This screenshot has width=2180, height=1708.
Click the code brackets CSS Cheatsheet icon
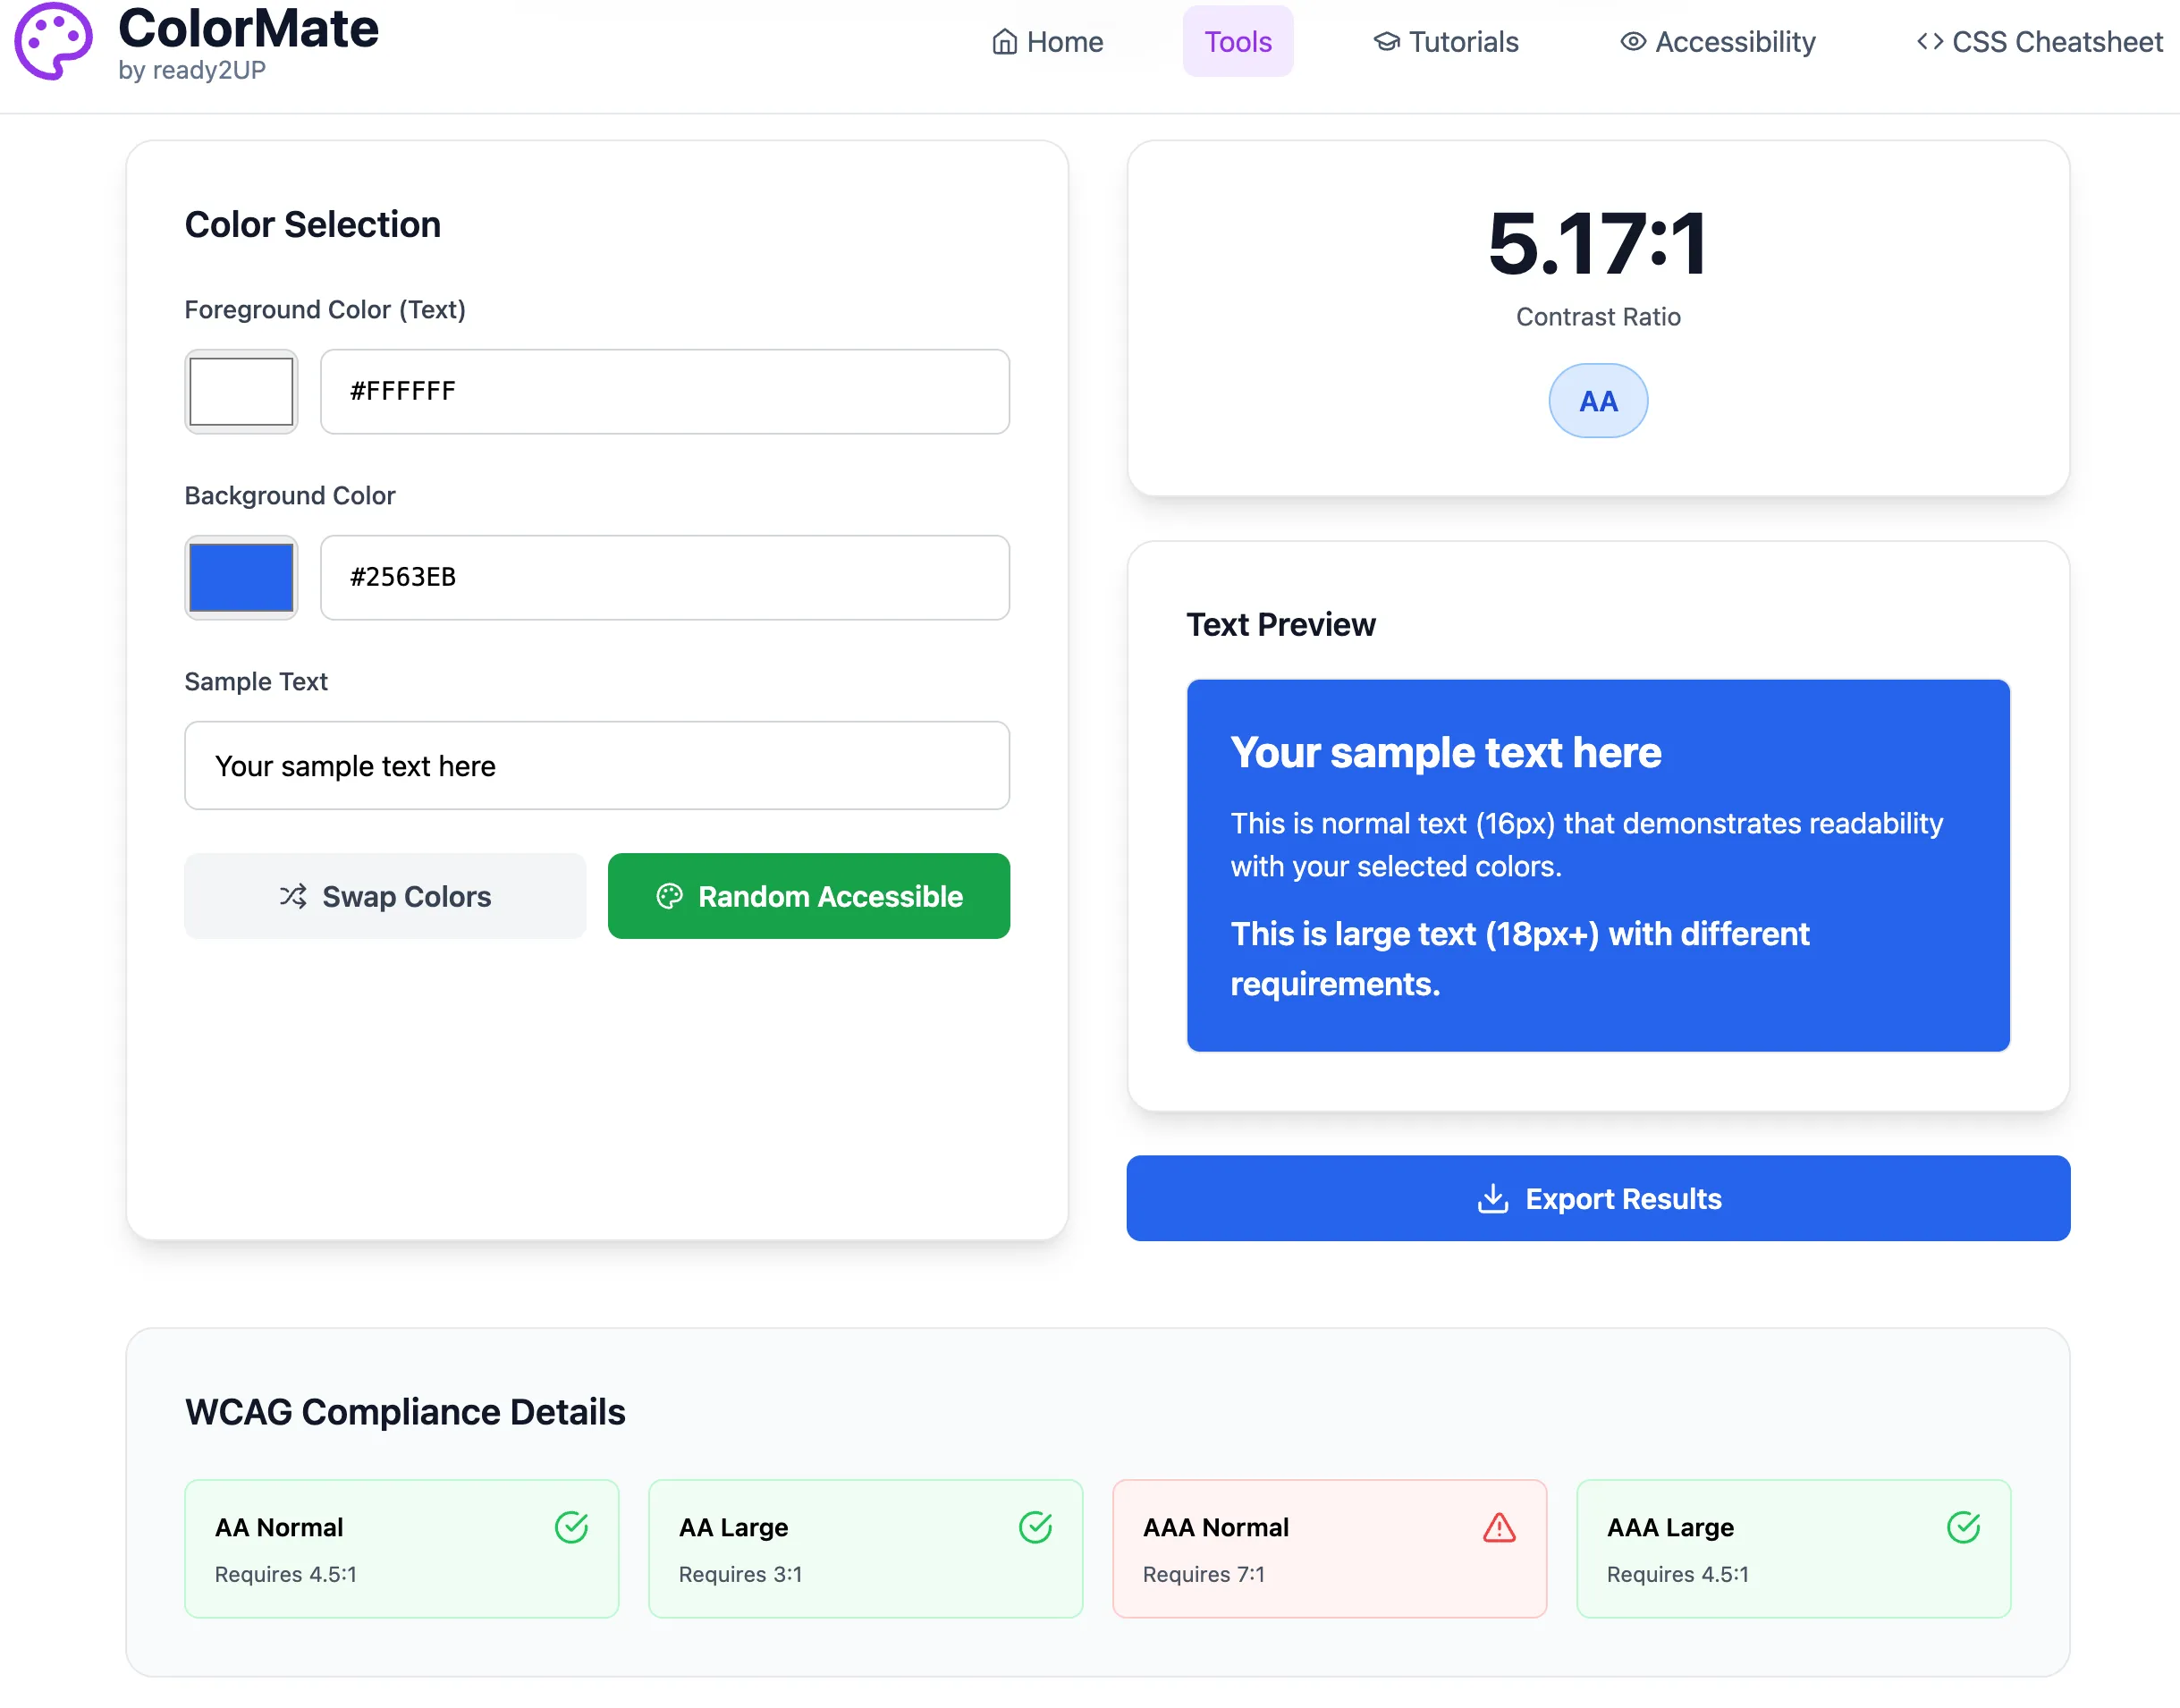(1929, 42)
